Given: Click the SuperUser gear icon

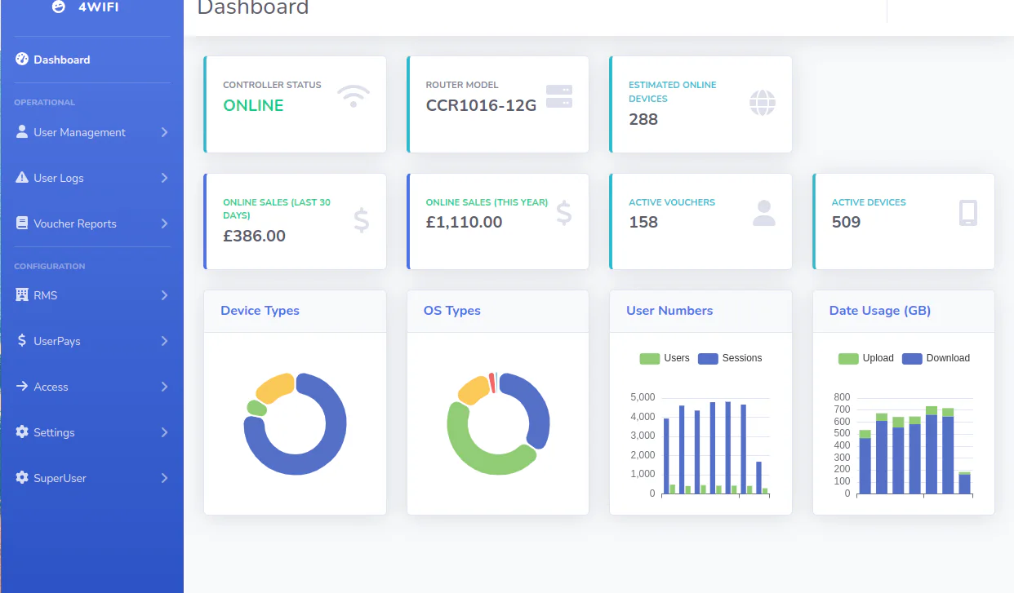Looking at the screenshot, I should (x=22, y=477).
